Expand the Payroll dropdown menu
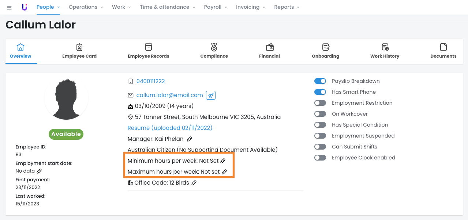Screen dimensions: 468x220 216,7
